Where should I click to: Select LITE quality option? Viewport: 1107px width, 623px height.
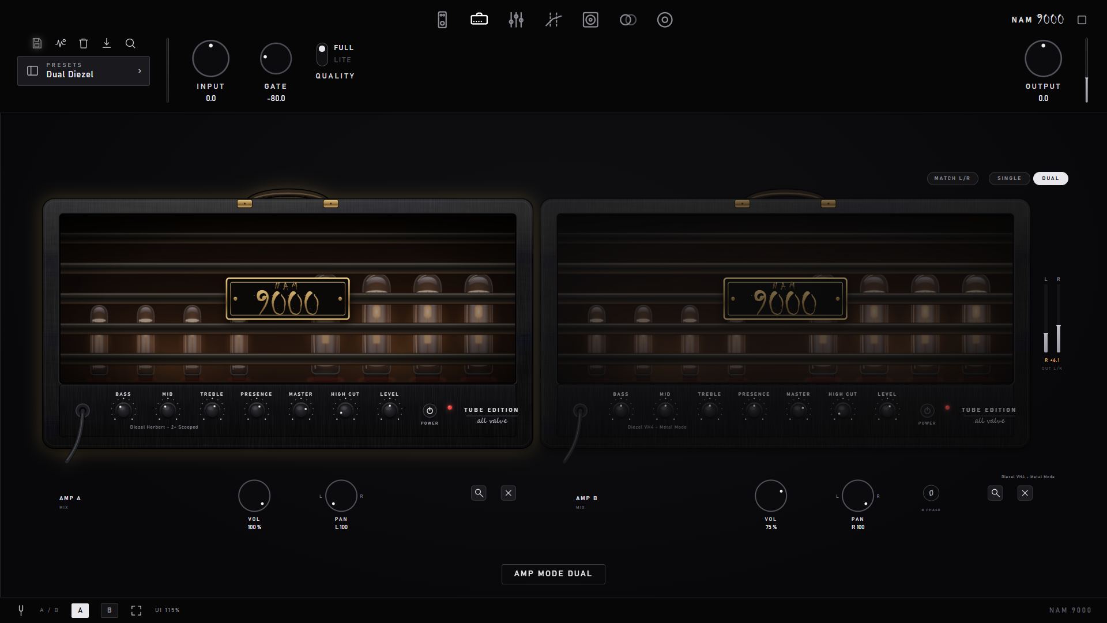point(342,60)
